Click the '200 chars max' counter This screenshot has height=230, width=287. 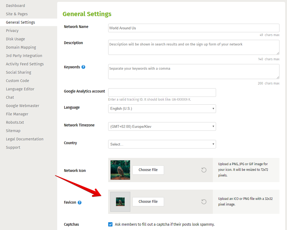click(x=268, y=83)
